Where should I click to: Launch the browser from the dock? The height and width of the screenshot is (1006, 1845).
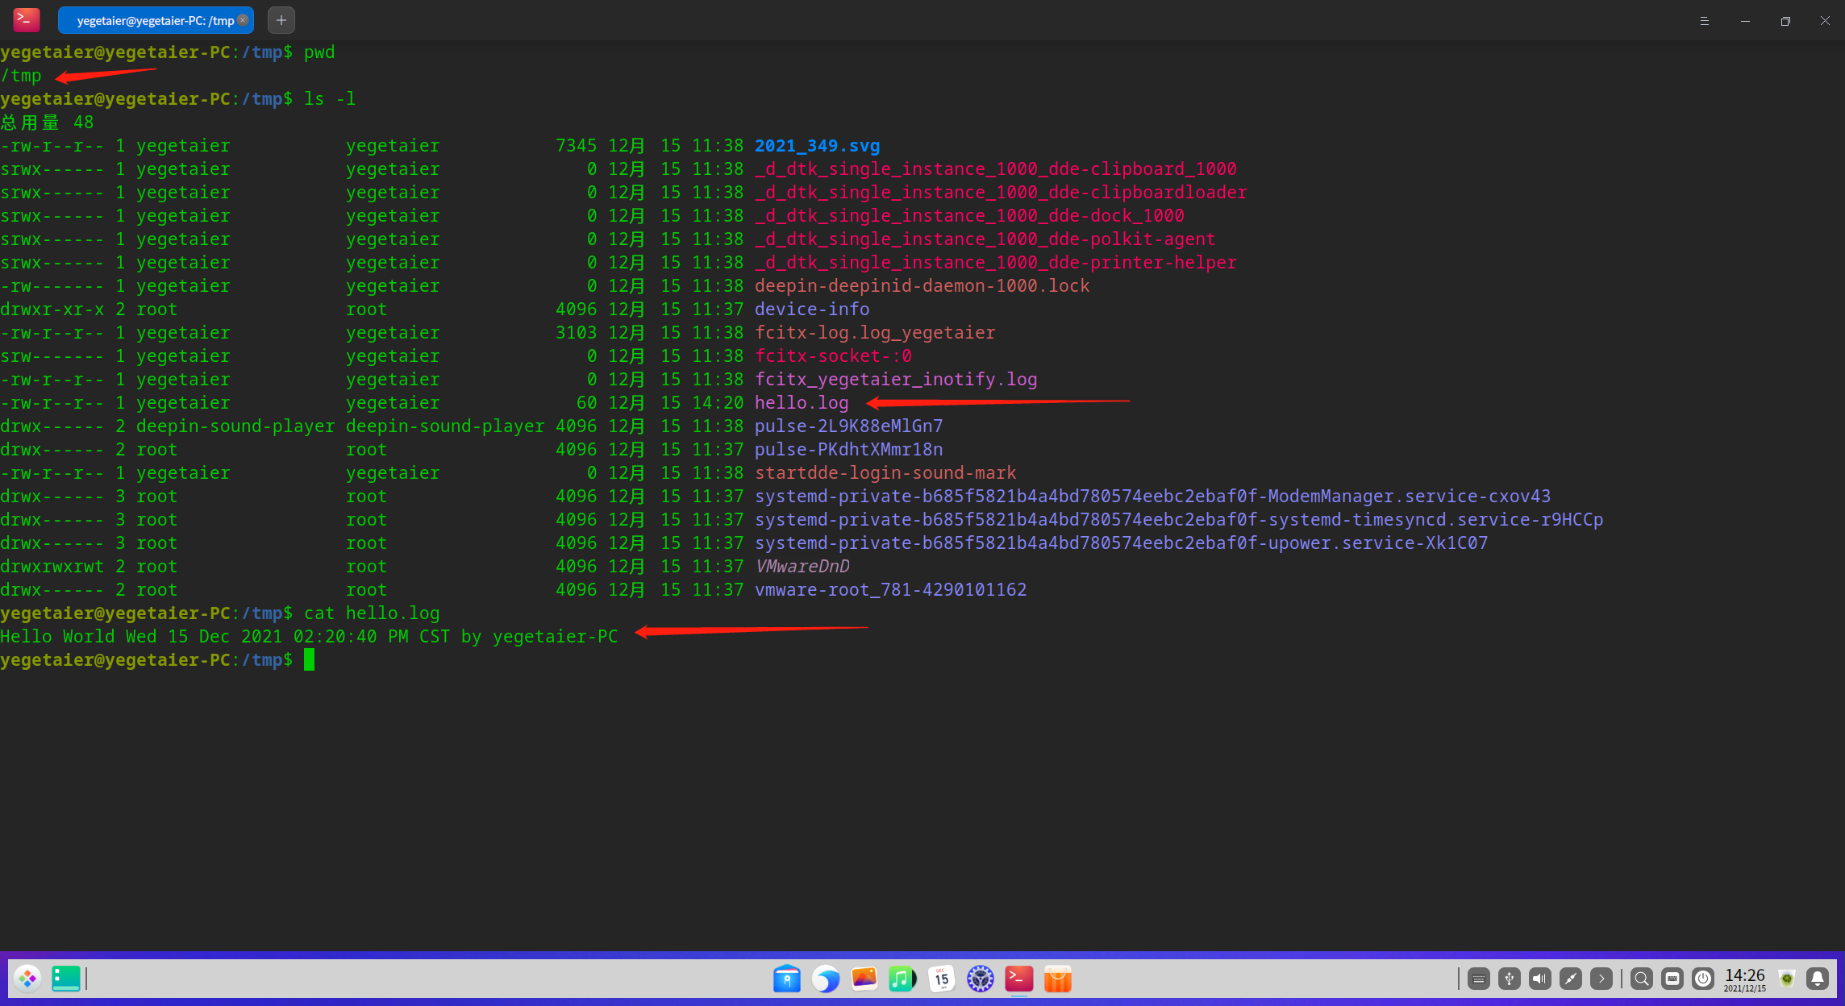pyautogui.click(x=825, y=979)
